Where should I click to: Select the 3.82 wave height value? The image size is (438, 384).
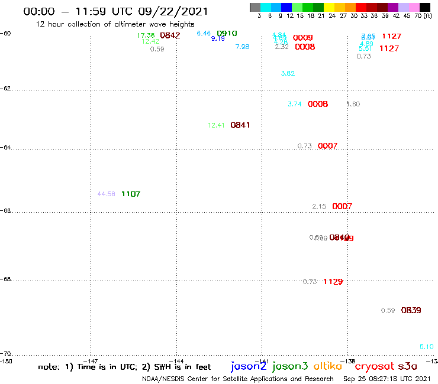coord(288,73)
